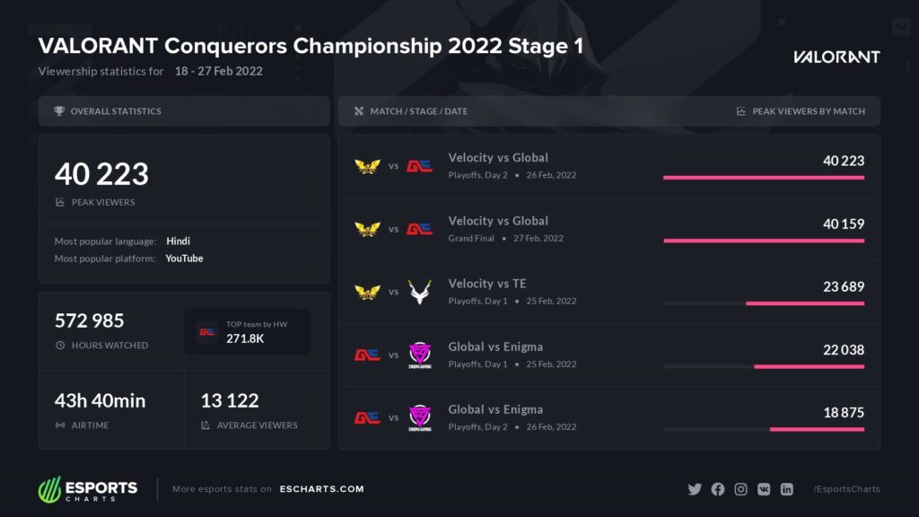Image resolution: width=919 pixels, height=517 pixels.
Task: Click Enigma Gaming logo in 22 038 row
Action: (x=420, y=355)
